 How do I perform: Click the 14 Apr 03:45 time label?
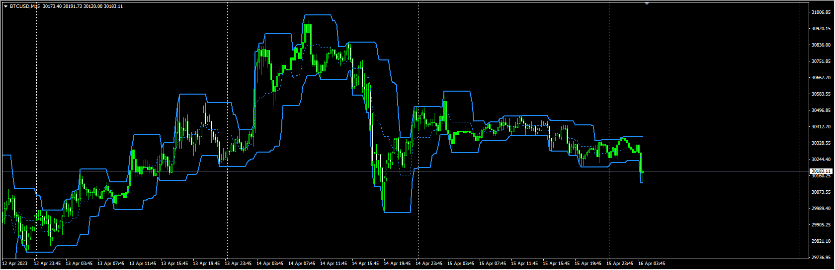pyautogui.click(x=270, y=264)
